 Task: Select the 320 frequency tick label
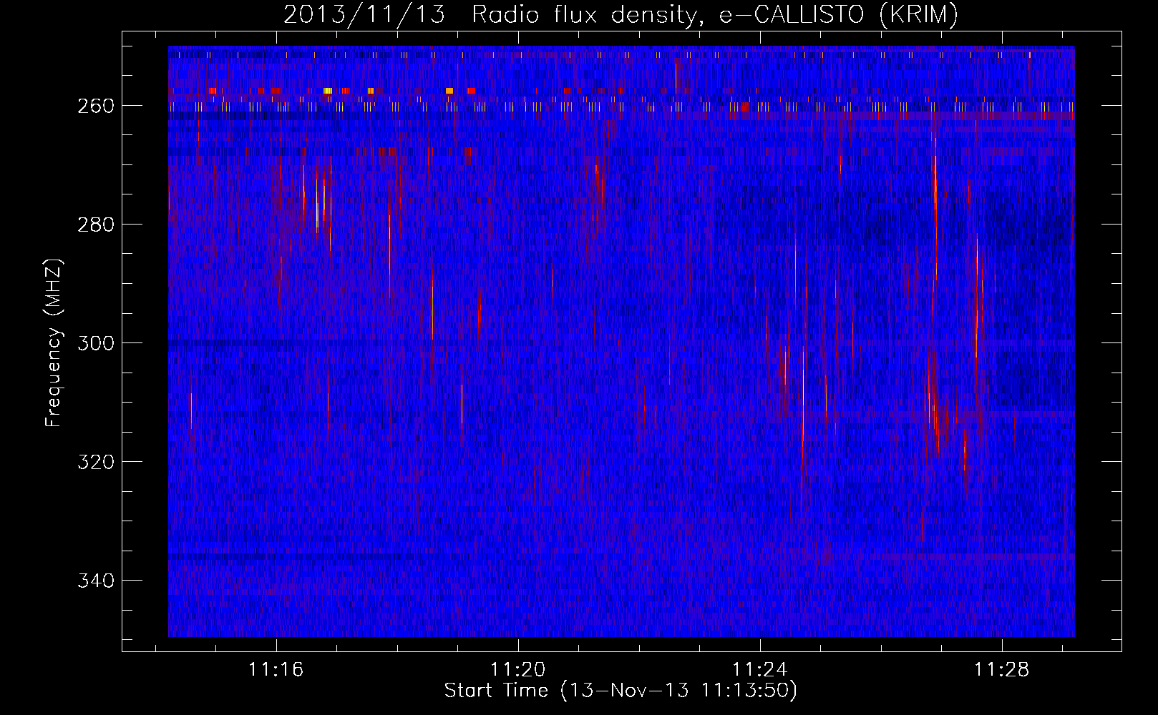95,462
